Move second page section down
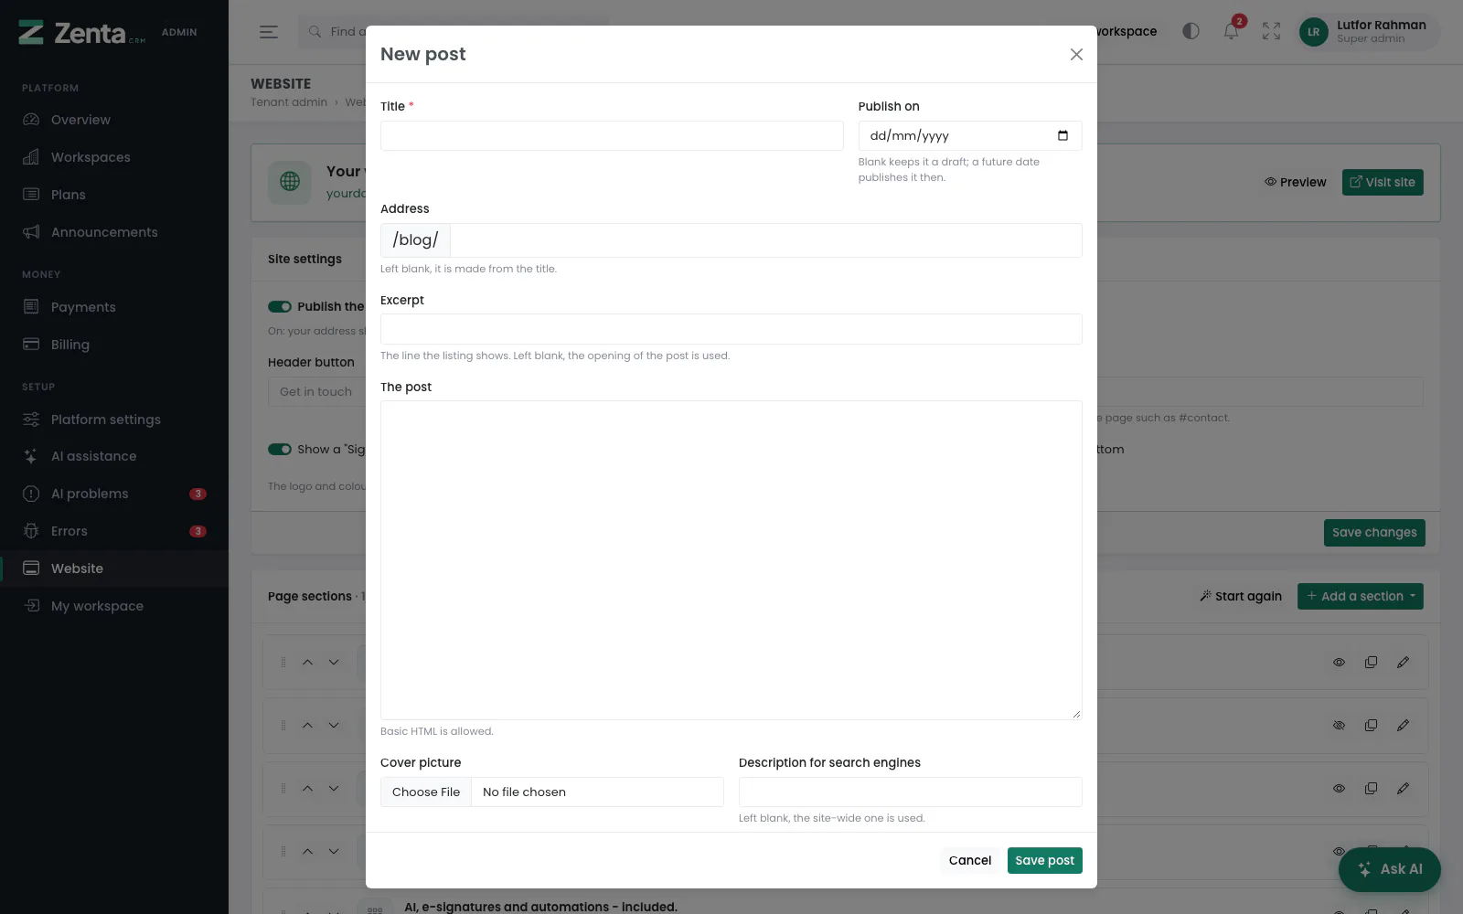 [x=334, y=725]
